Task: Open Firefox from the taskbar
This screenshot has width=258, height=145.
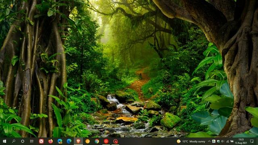Action: click(50, 141)
